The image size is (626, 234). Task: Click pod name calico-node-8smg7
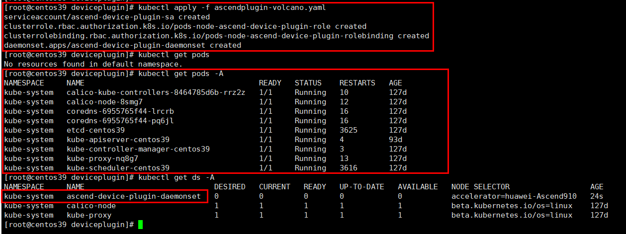(104, 102)
